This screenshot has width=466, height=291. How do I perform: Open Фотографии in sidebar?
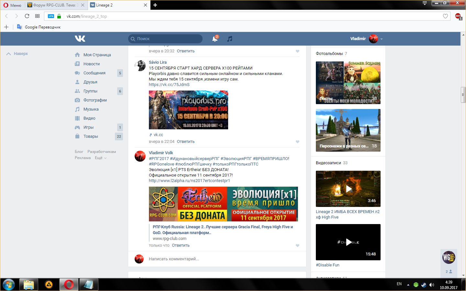click(95, 100)
